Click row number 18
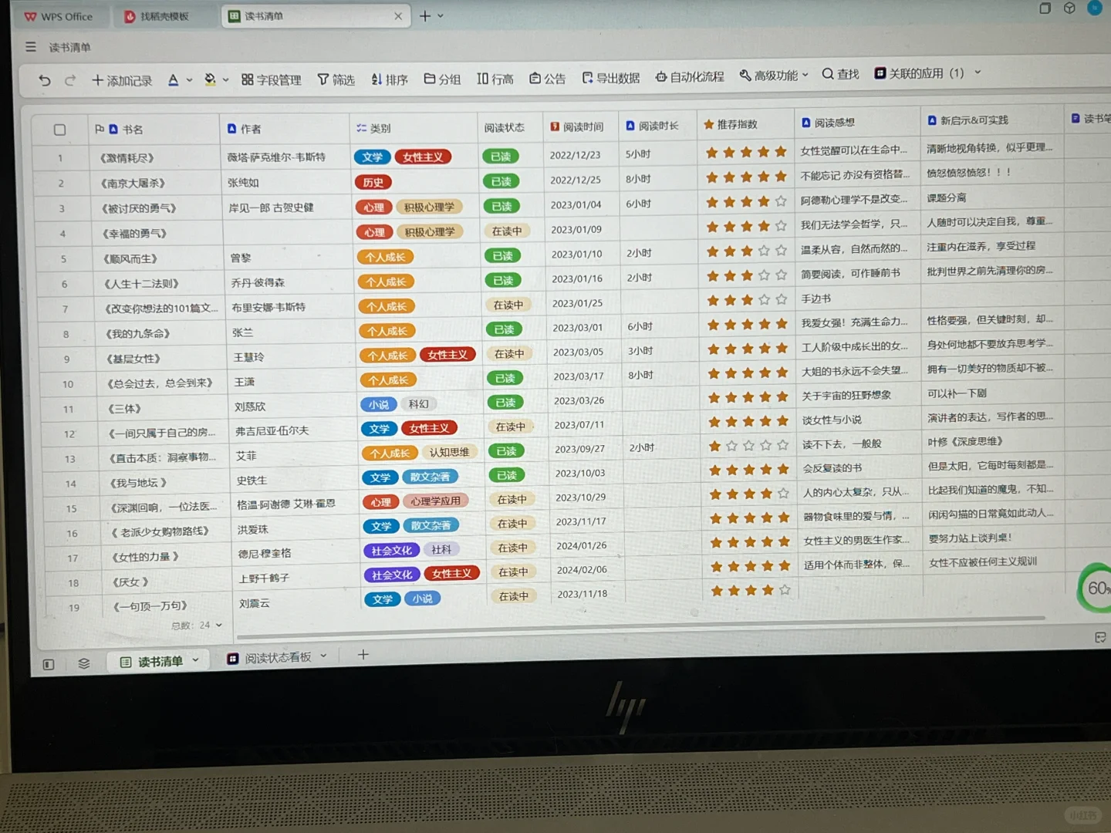 click(73, 583)
